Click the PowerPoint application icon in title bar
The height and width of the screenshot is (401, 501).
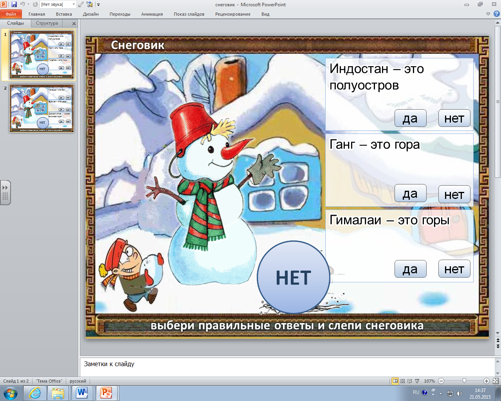click(4, 4)
